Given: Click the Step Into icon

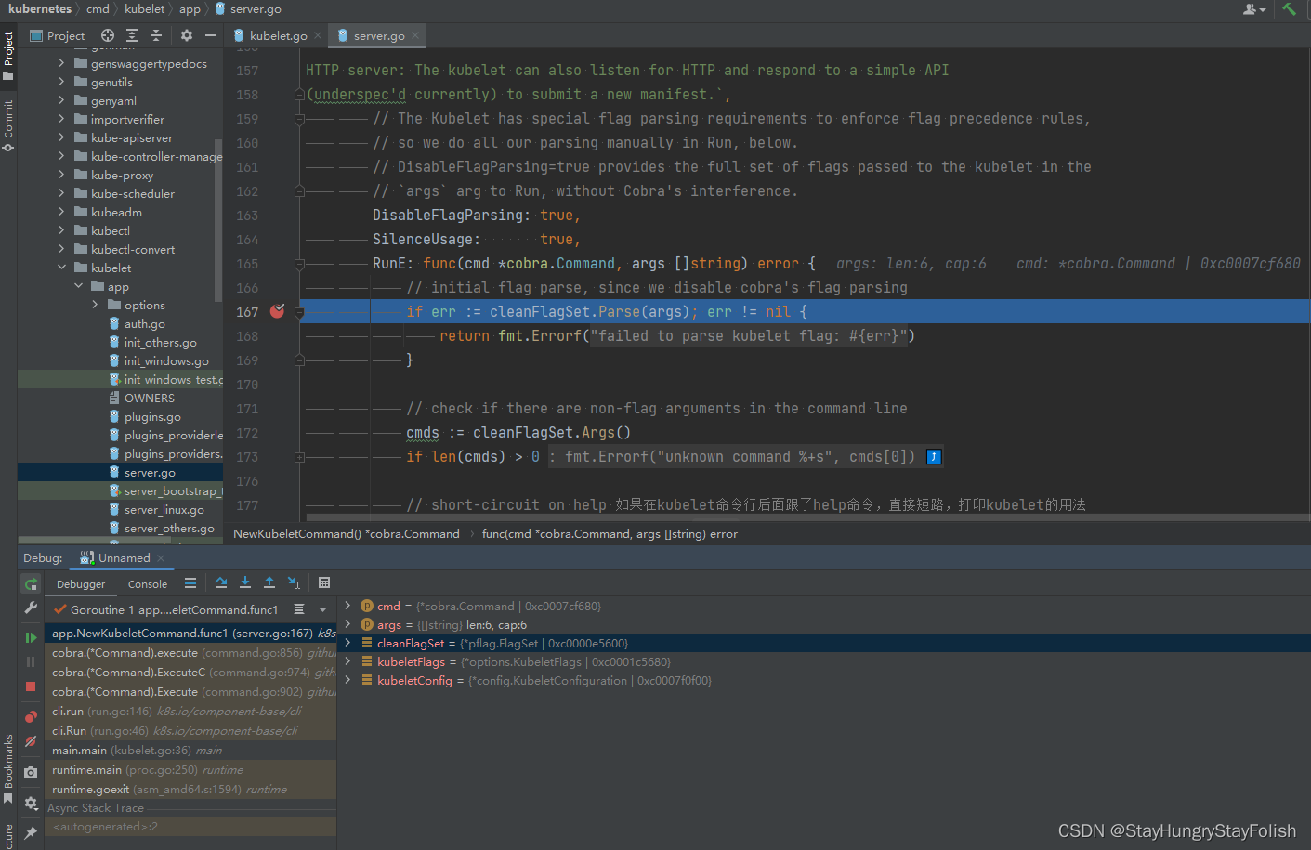Looking at the screenshot, I should 245,583.
